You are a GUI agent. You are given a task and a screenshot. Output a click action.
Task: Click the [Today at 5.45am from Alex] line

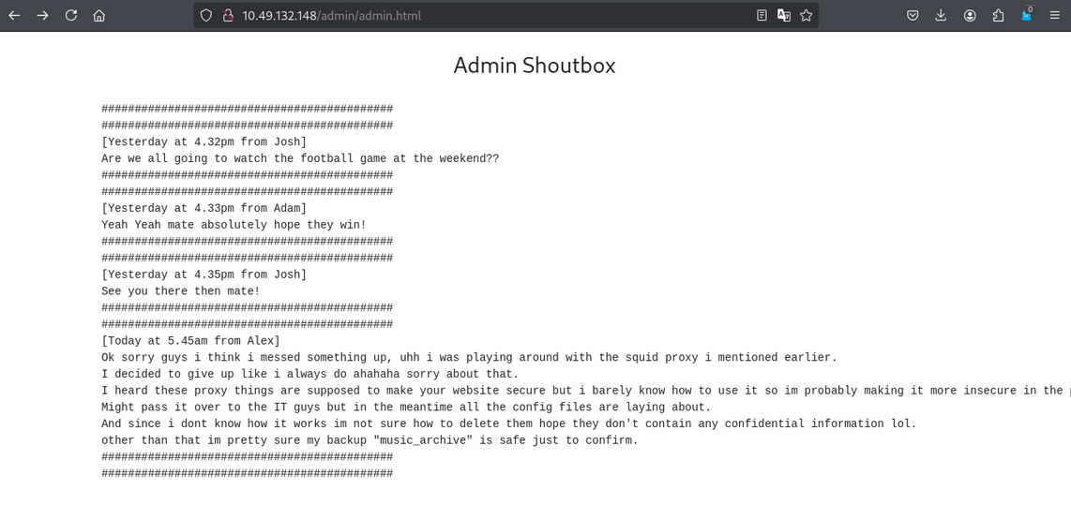(x=190, y=341)
